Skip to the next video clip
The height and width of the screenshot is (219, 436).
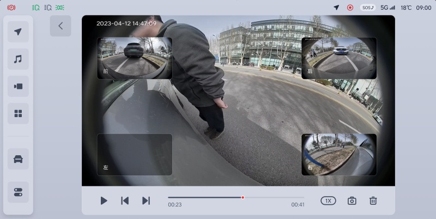tap(146, 200)
